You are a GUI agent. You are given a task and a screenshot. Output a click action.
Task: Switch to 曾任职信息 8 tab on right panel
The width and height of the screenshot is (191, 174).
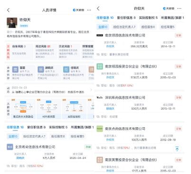click(x=126, y=17)
